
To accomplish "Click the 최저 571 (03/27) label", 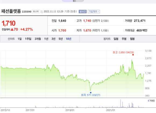I will click(x=91, y=95).
